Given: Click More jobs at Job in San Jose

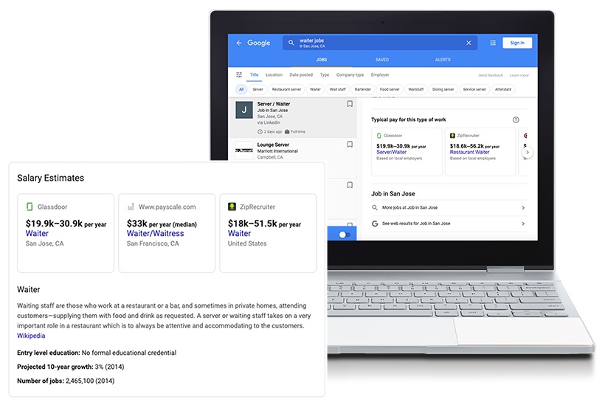Looking at the screenshot, I should (x=409, y=207).
